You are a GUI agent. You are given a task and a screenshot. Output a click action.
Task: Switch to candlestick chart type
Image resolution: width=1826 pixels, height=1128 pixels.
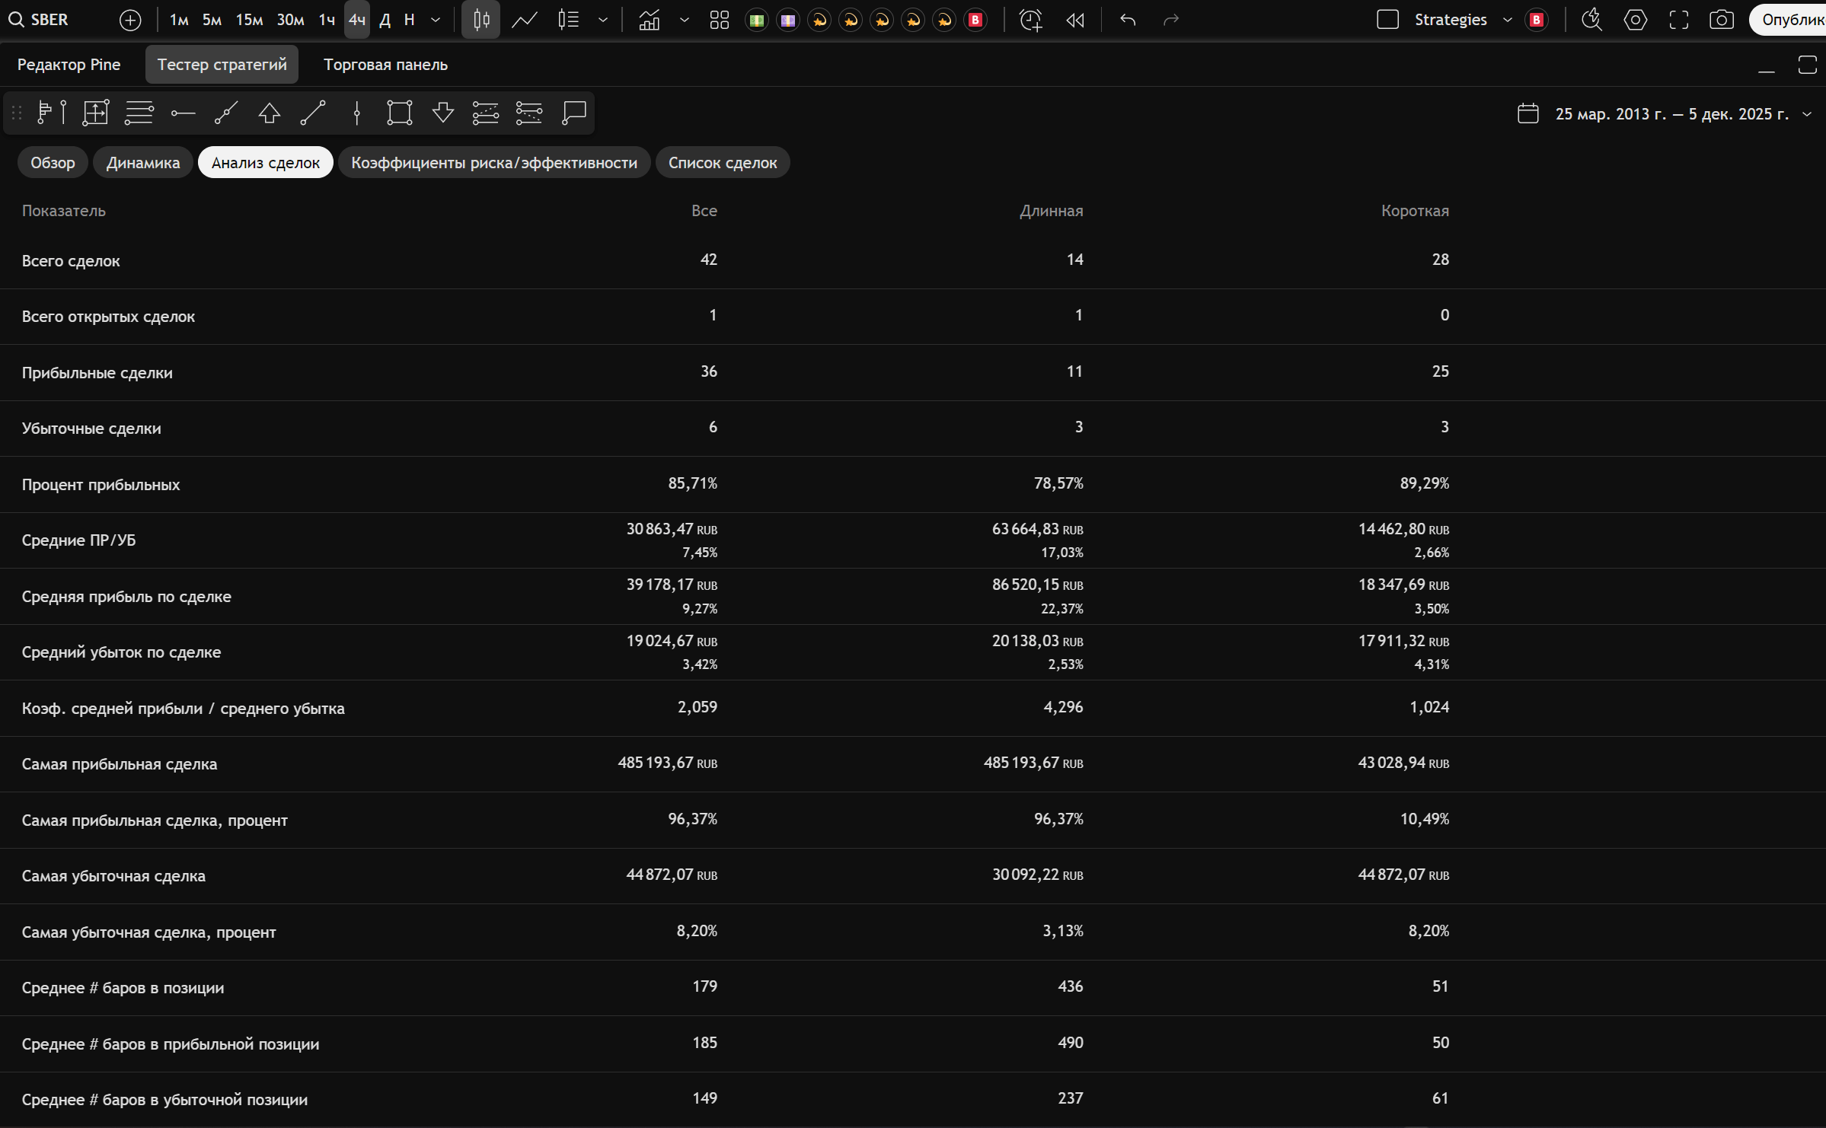[481, 21]
